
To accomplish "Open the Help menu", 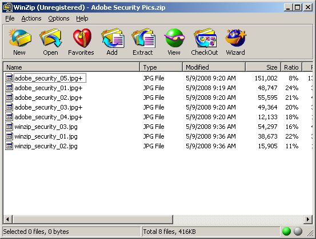I will (x=82, y=18).
